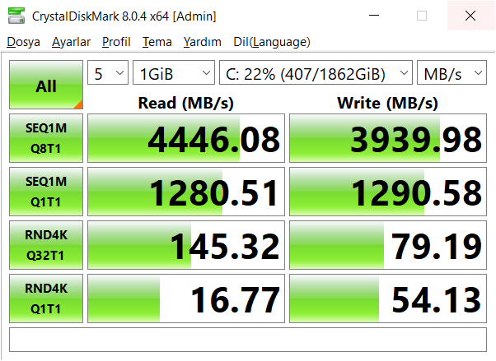Expand the 1GiB test size dropdown

pyautogui.click(x=174, y=72)
